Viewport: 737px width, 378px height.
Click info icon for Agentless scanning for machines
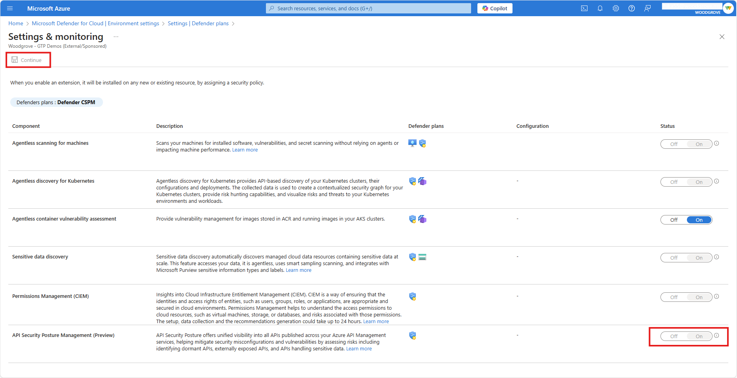[x=716, y=144]
